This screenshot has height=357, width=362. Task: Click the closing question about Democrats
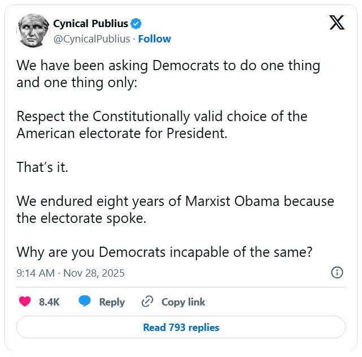pyautogui.click(x=164, y=252)
